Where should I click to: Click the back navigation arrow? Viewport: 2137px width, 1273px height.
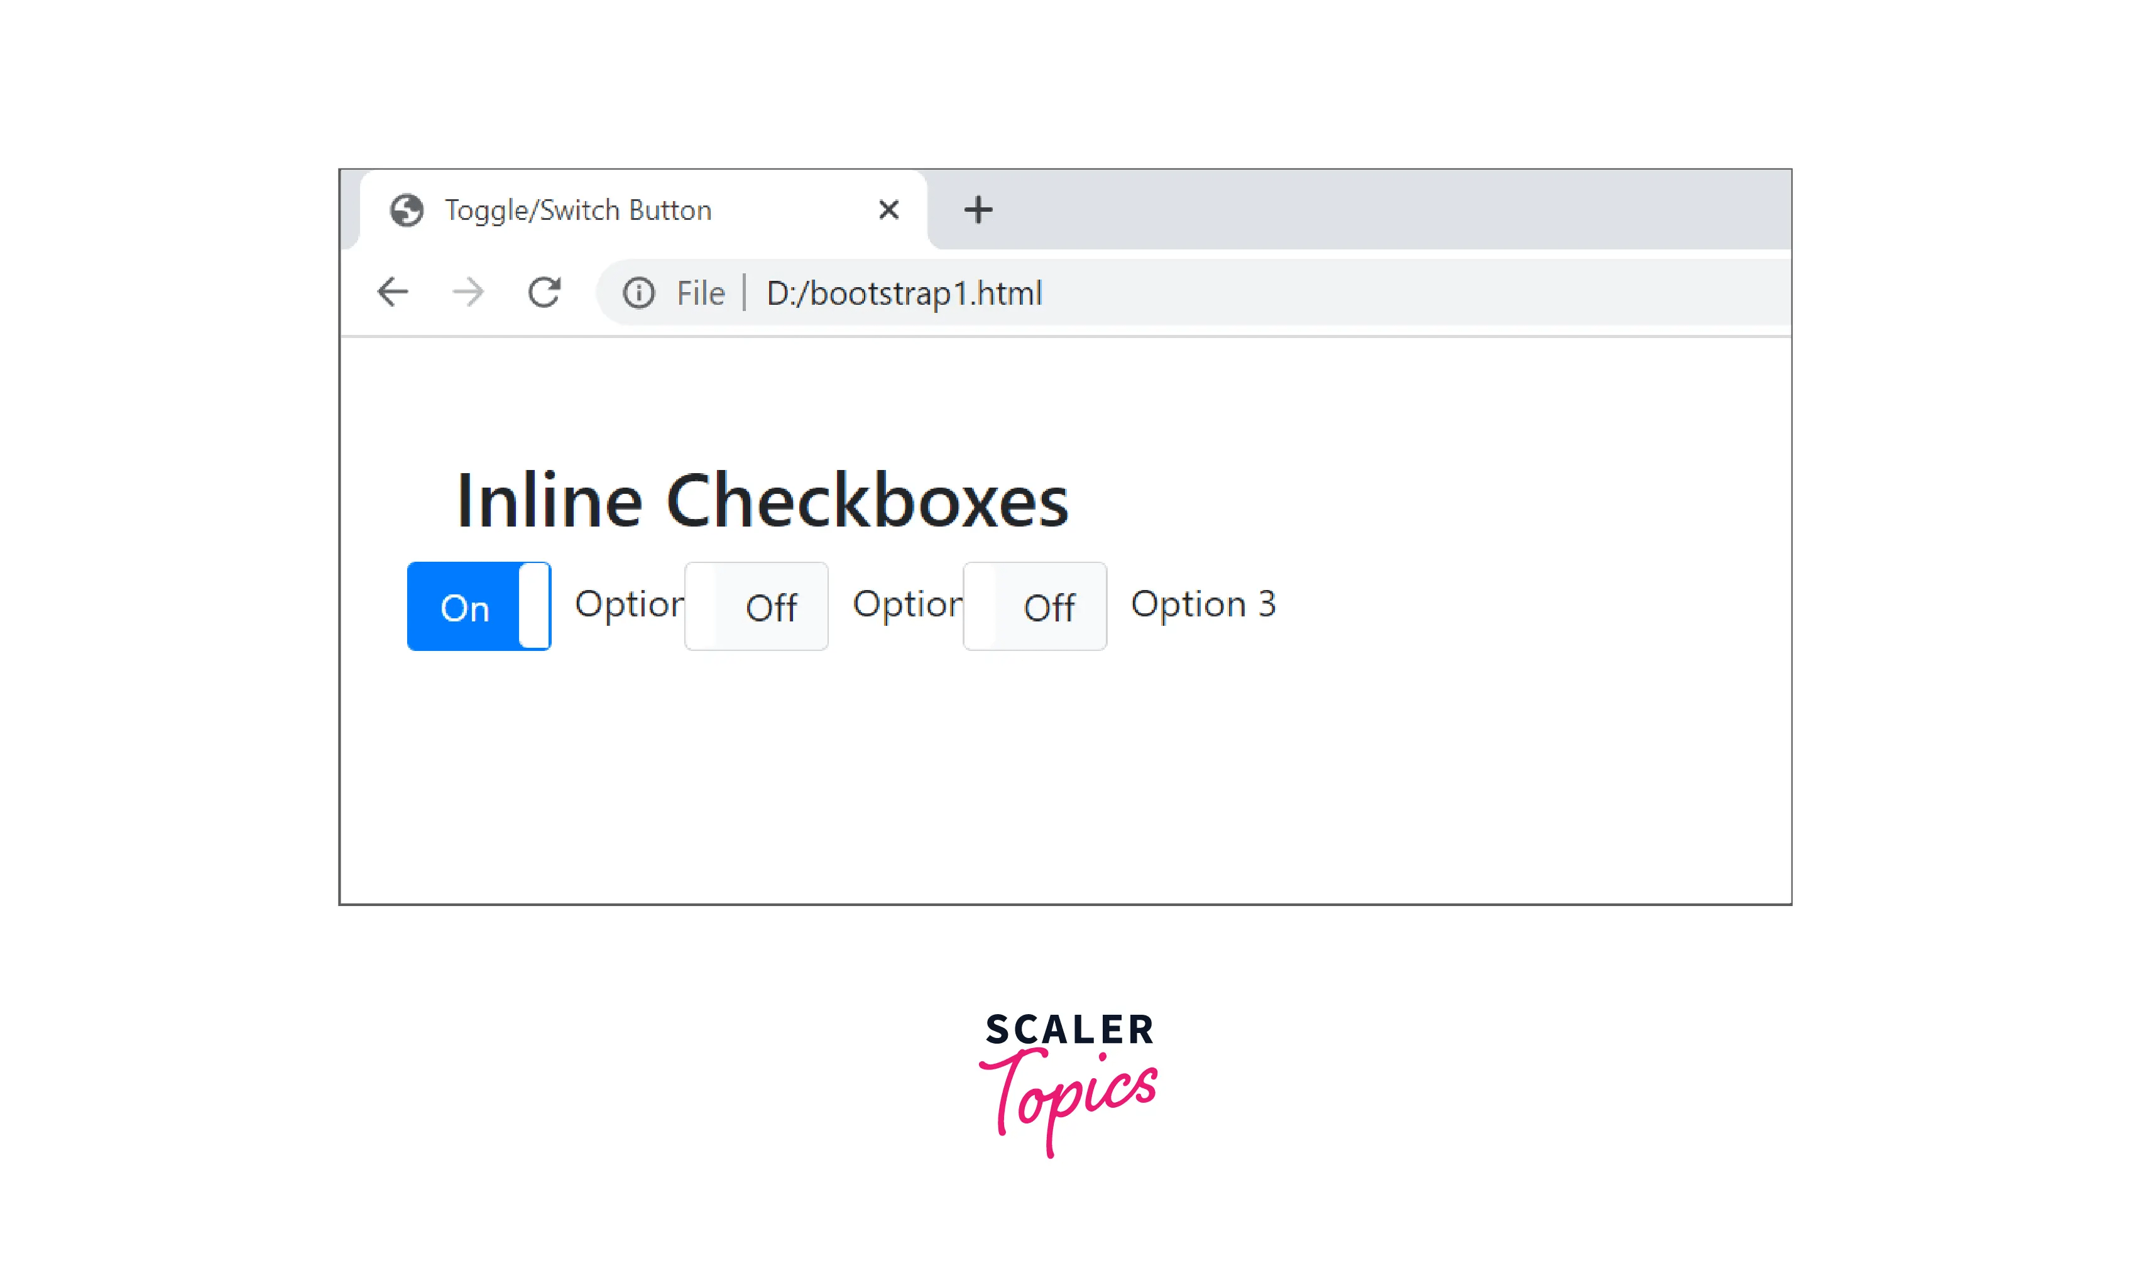coord(392,293)
